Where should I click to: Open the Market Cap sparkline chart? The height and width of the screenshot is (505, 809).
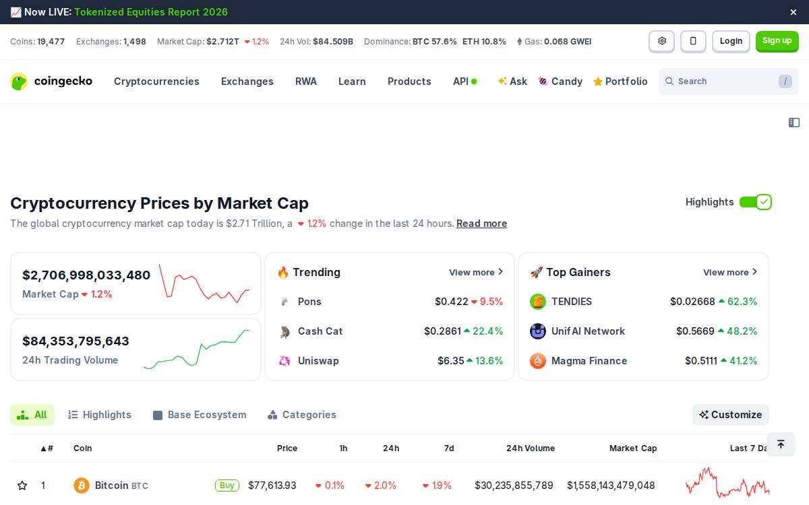[x=204, y=283]
